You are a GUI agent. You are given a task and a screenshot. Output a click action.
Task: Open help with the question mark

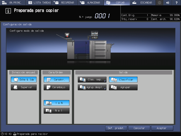pos(176,2)
